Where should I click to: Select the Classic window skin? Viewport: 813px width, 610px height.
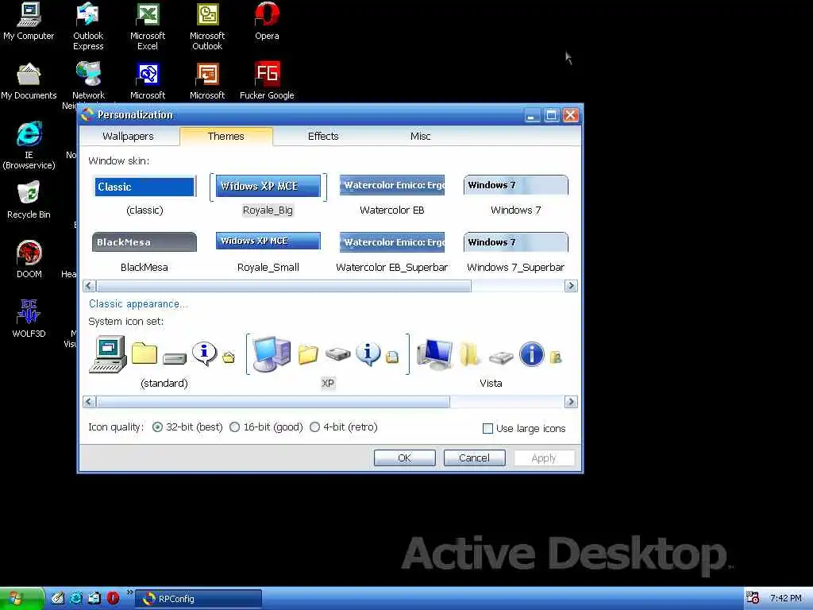pyautogui.click(x=144, y=195)
